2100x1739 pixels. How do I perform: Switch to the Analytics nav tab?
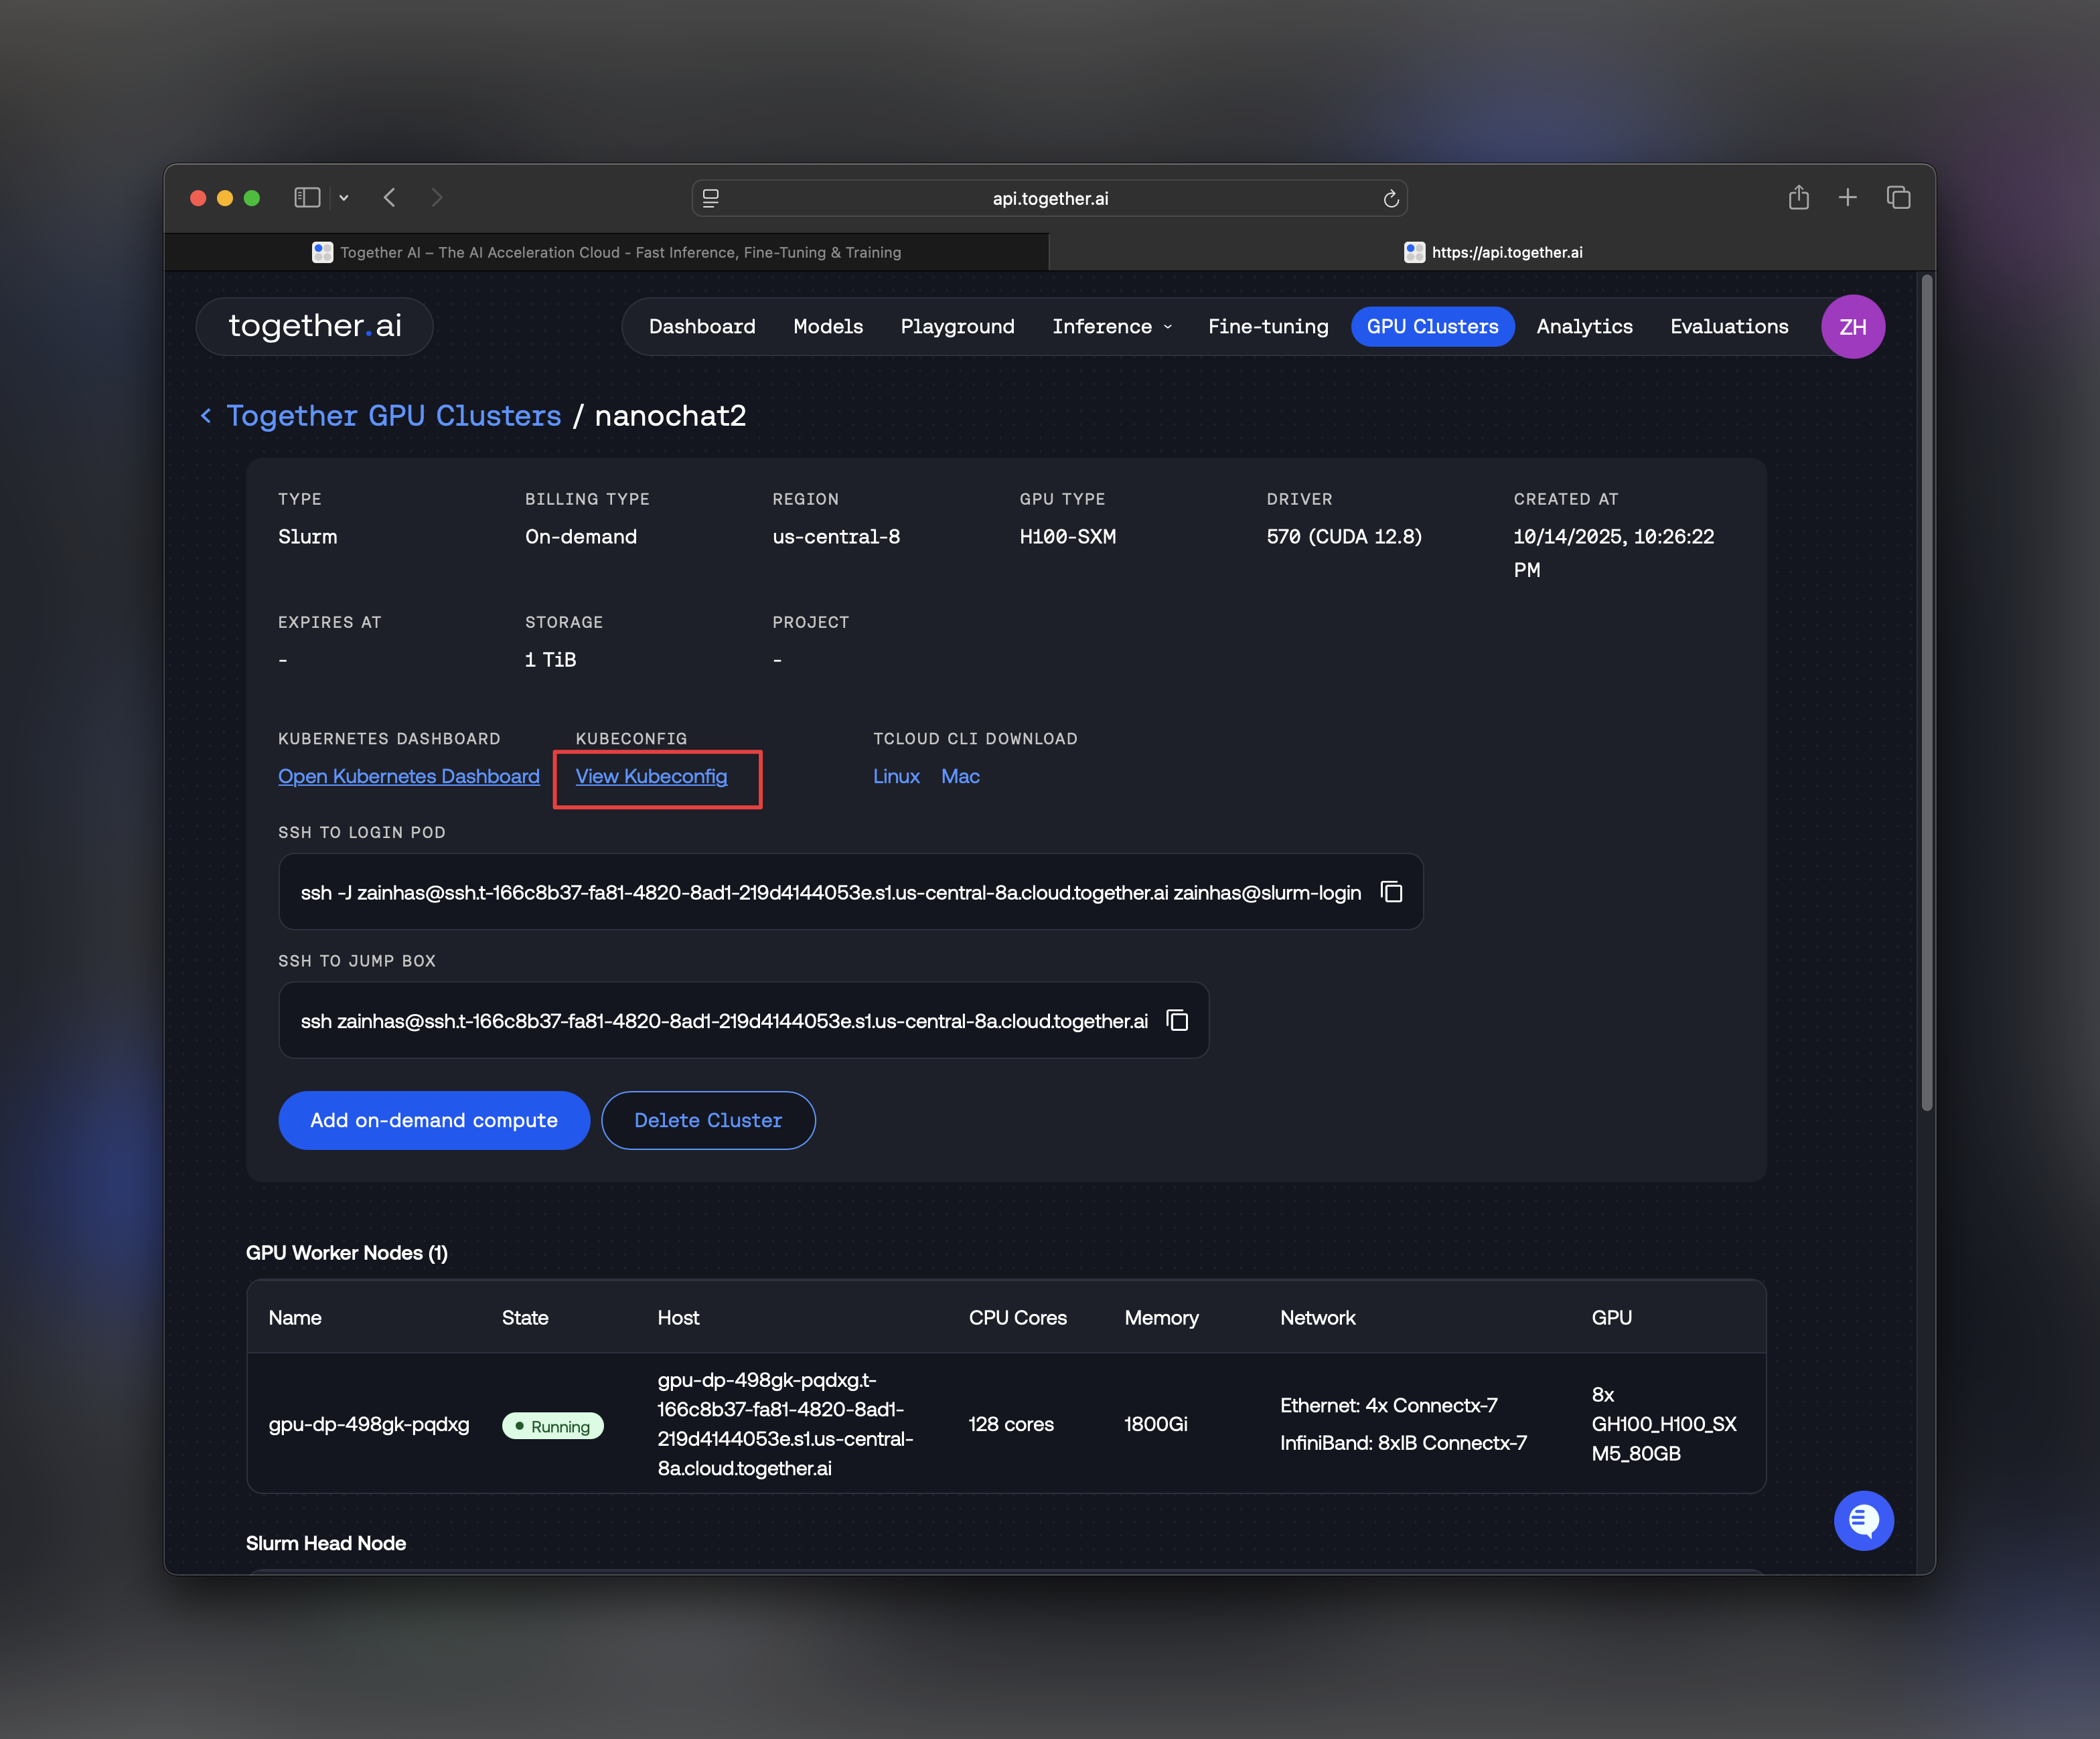point(1584,327)
